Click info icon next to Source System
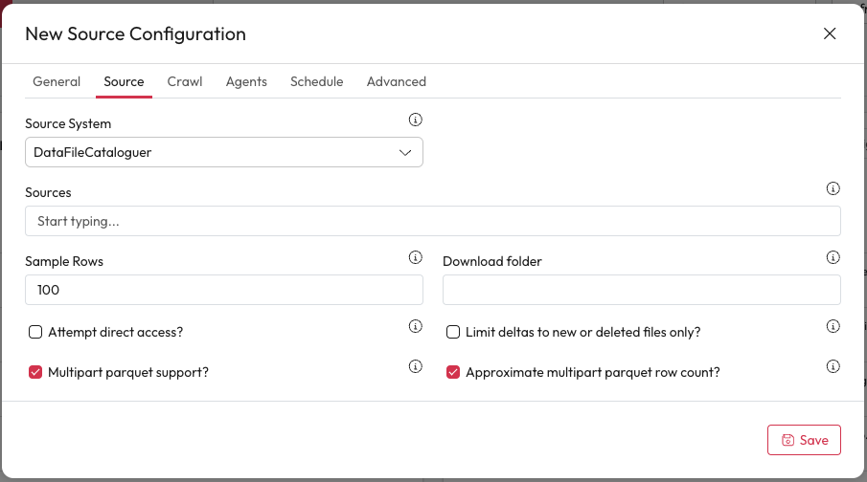The image size is (867, 482). pyautogui.click(x=416, y=120)
